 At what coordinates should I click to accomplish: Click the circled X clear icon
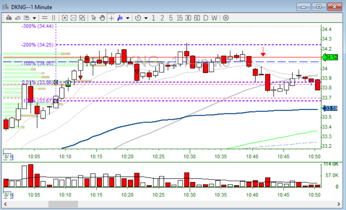[226, 18]
